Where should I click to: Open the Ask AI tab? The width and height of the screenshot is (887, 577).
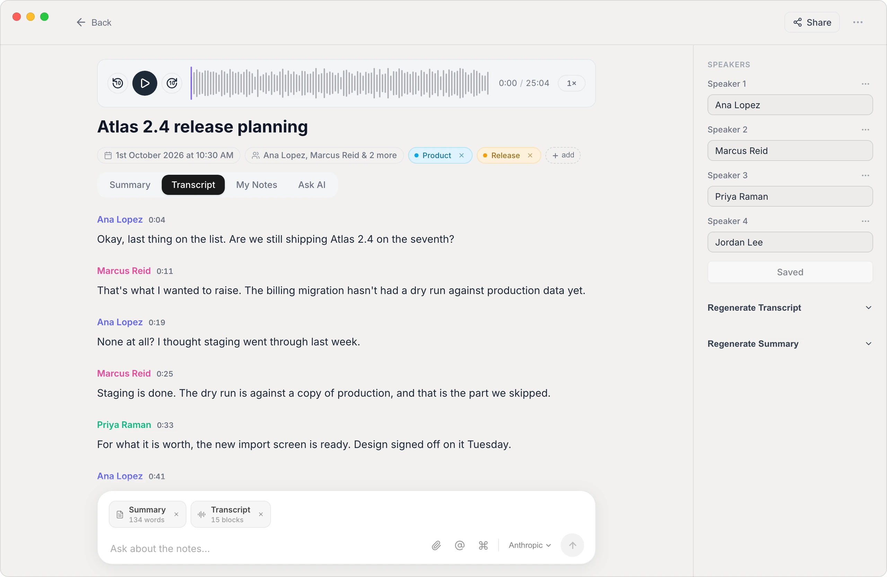(x=311, y=184)
